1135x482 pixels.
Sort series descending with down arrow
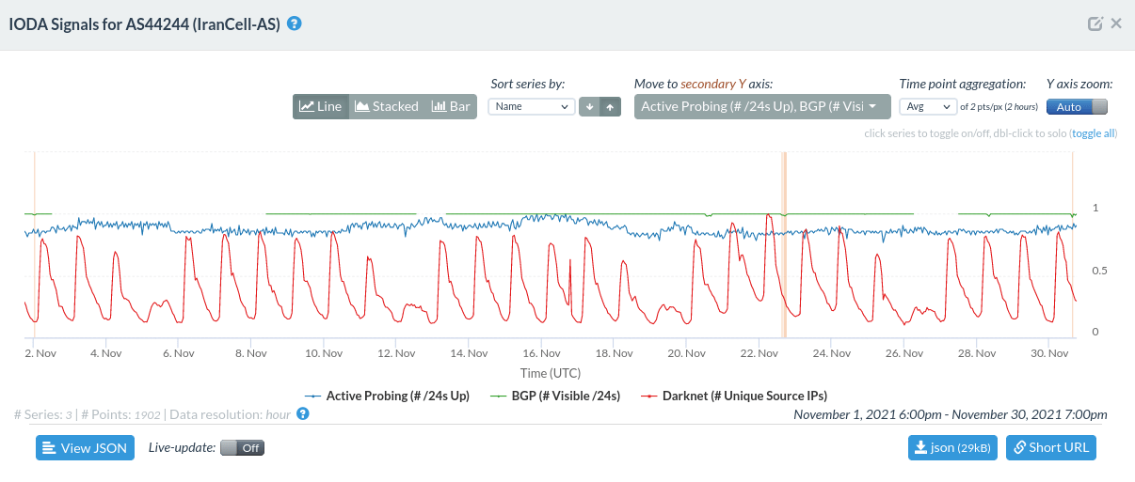coord(589,106)
